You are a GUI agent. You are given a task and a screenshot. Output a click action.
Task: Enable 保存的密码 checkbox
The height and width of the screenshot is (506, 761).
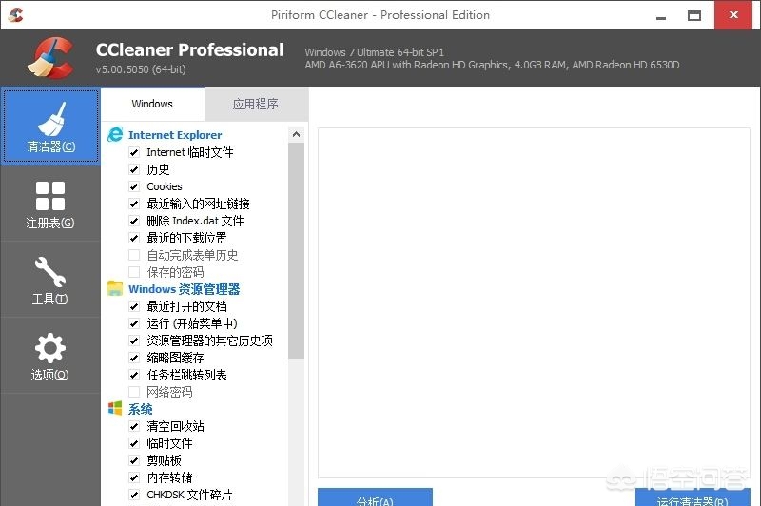[134, 272]
